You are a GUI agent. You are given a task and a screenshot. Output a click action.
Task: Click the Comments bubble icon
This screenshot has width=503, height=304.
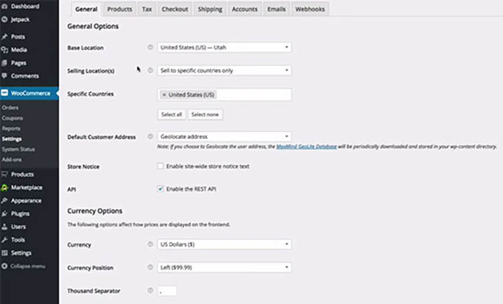pos(5,76)
